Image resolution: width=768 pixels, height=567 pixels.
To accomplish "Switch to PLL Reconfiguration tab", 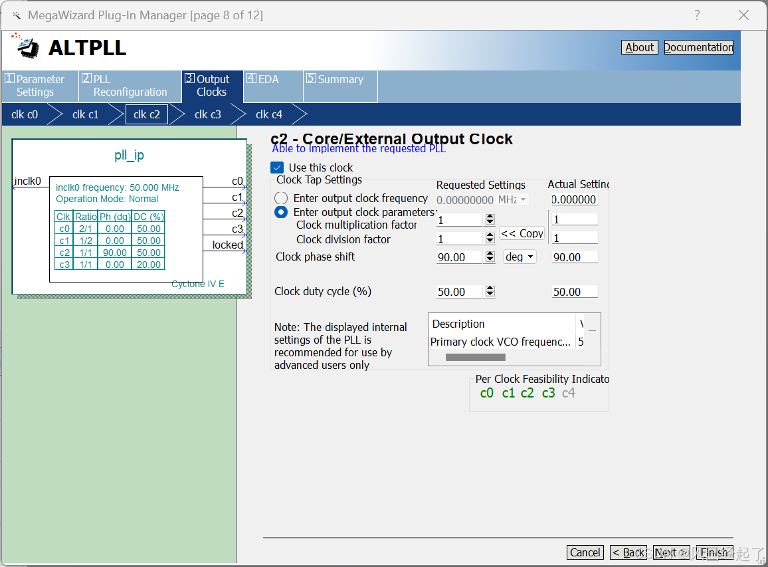I will coord(130,86).
